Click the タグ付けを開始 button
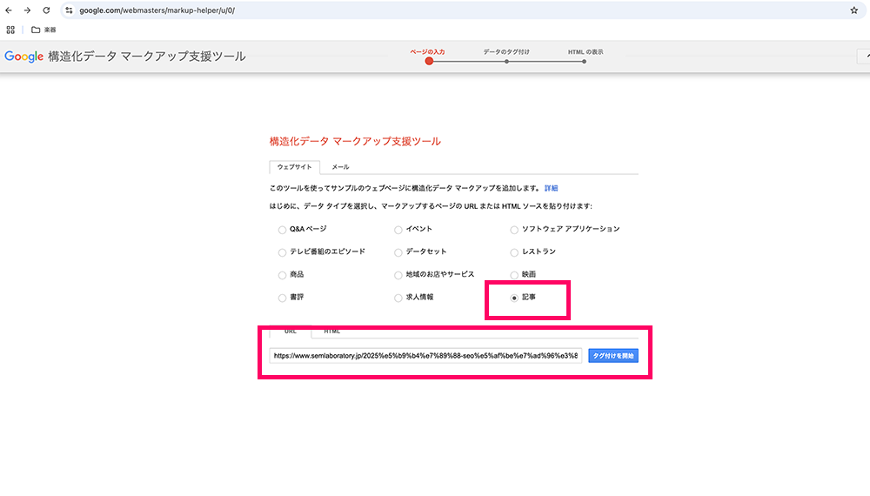Screen dimensions: 870x496 point(613,356)
